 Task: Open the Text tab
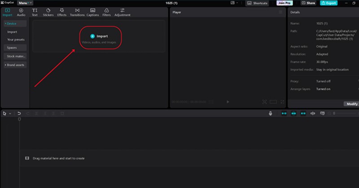(35, 12)
